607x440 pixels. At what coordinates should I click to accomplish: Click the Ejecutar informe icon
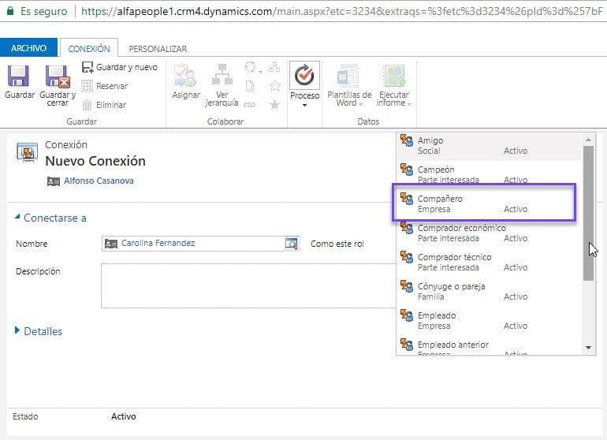coord(393,76)
